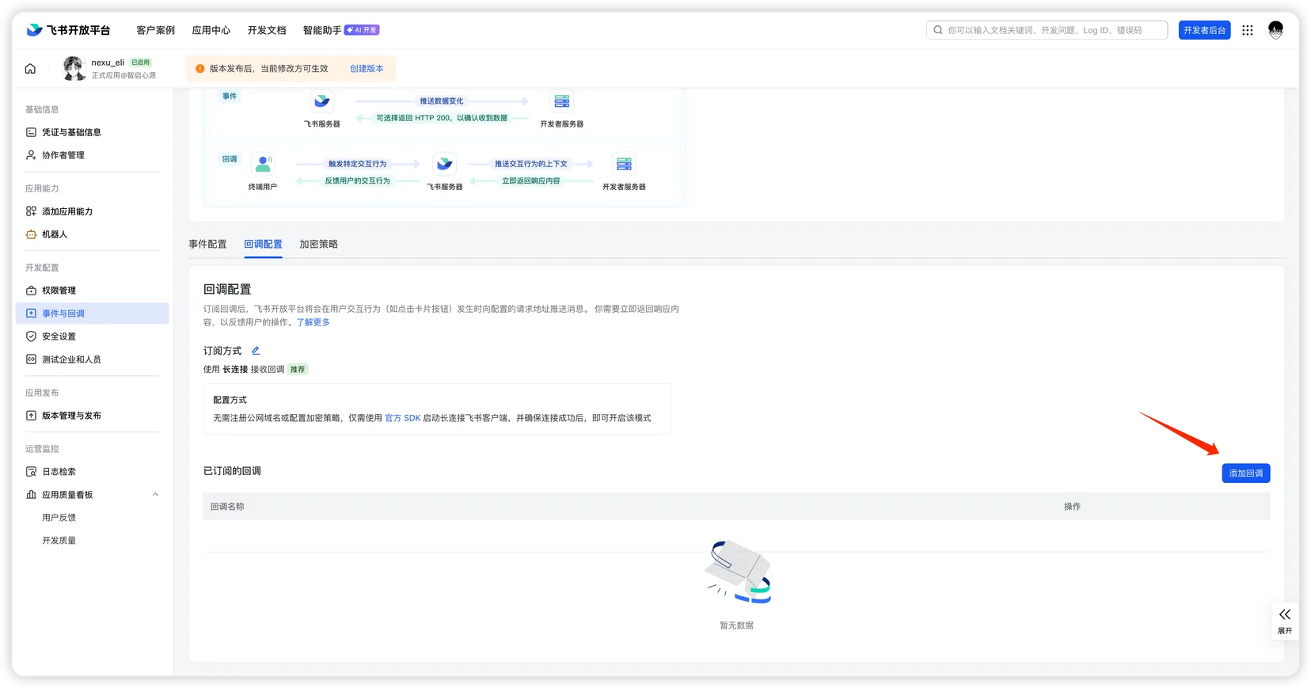1311x688 pixels.
Task: Go to the home icon
Action: 30,69
